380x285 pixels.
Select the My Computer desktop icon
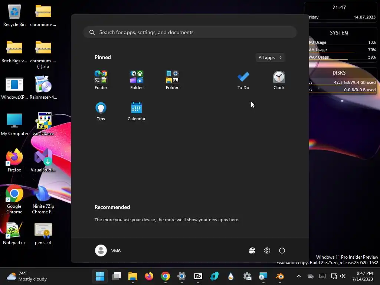[14, 124]
